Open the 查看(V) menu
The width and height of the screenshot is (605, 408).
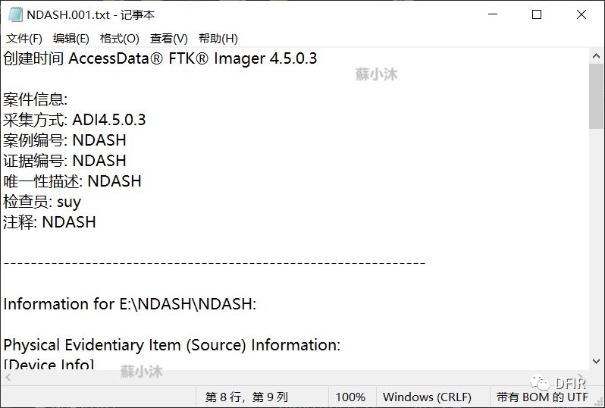[168, 39]
